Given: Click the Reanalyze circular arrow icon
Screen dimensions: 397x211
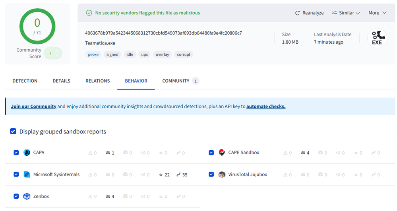Looking at the screenshot, I should click(x=298, y=13).
